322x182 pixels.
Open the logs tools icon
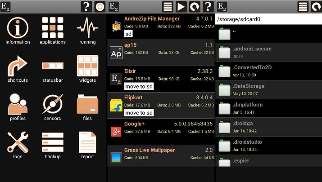[x=18, y=142]
